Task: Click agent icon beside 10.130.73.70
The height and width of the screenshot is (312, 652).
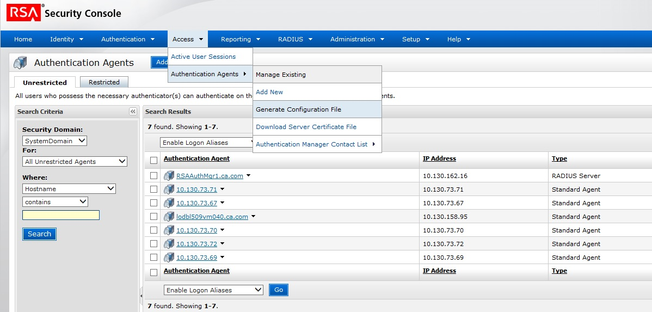Action: coord(169,230)
